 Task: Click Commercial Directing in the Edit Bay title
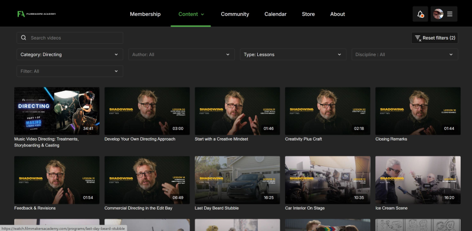[x=138, y=208]
